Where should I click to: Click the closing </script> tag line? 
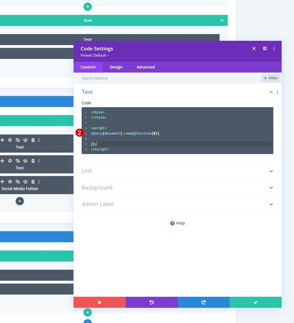(100, 149)
